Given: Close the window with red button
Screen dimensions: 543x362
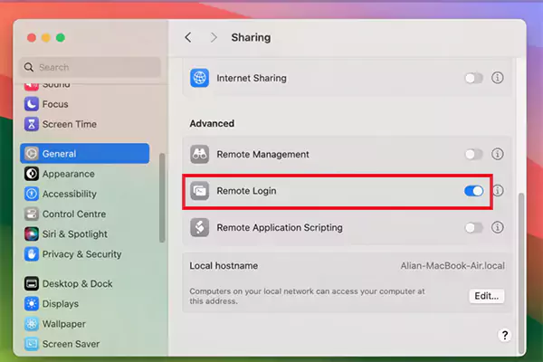Looking at the screenshot, I should (x=32, y=37).
